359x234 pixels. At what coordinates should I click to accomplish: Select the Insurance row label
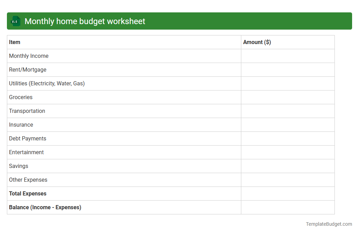21,125
